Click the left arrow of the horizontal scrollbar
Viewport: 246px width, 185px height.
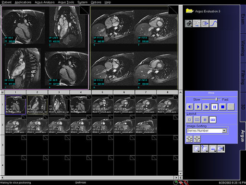click(x=2, y=178)
